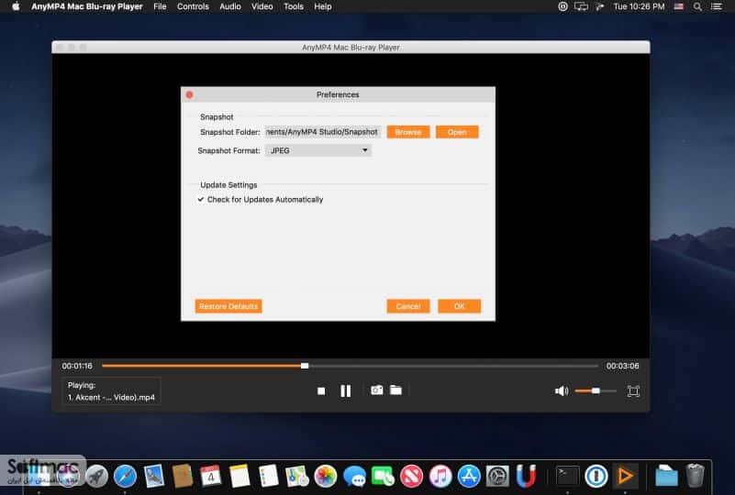735x495 pixels.
Task: Click the Playing track name '1. Akcent' box
Action: (111, 391)
